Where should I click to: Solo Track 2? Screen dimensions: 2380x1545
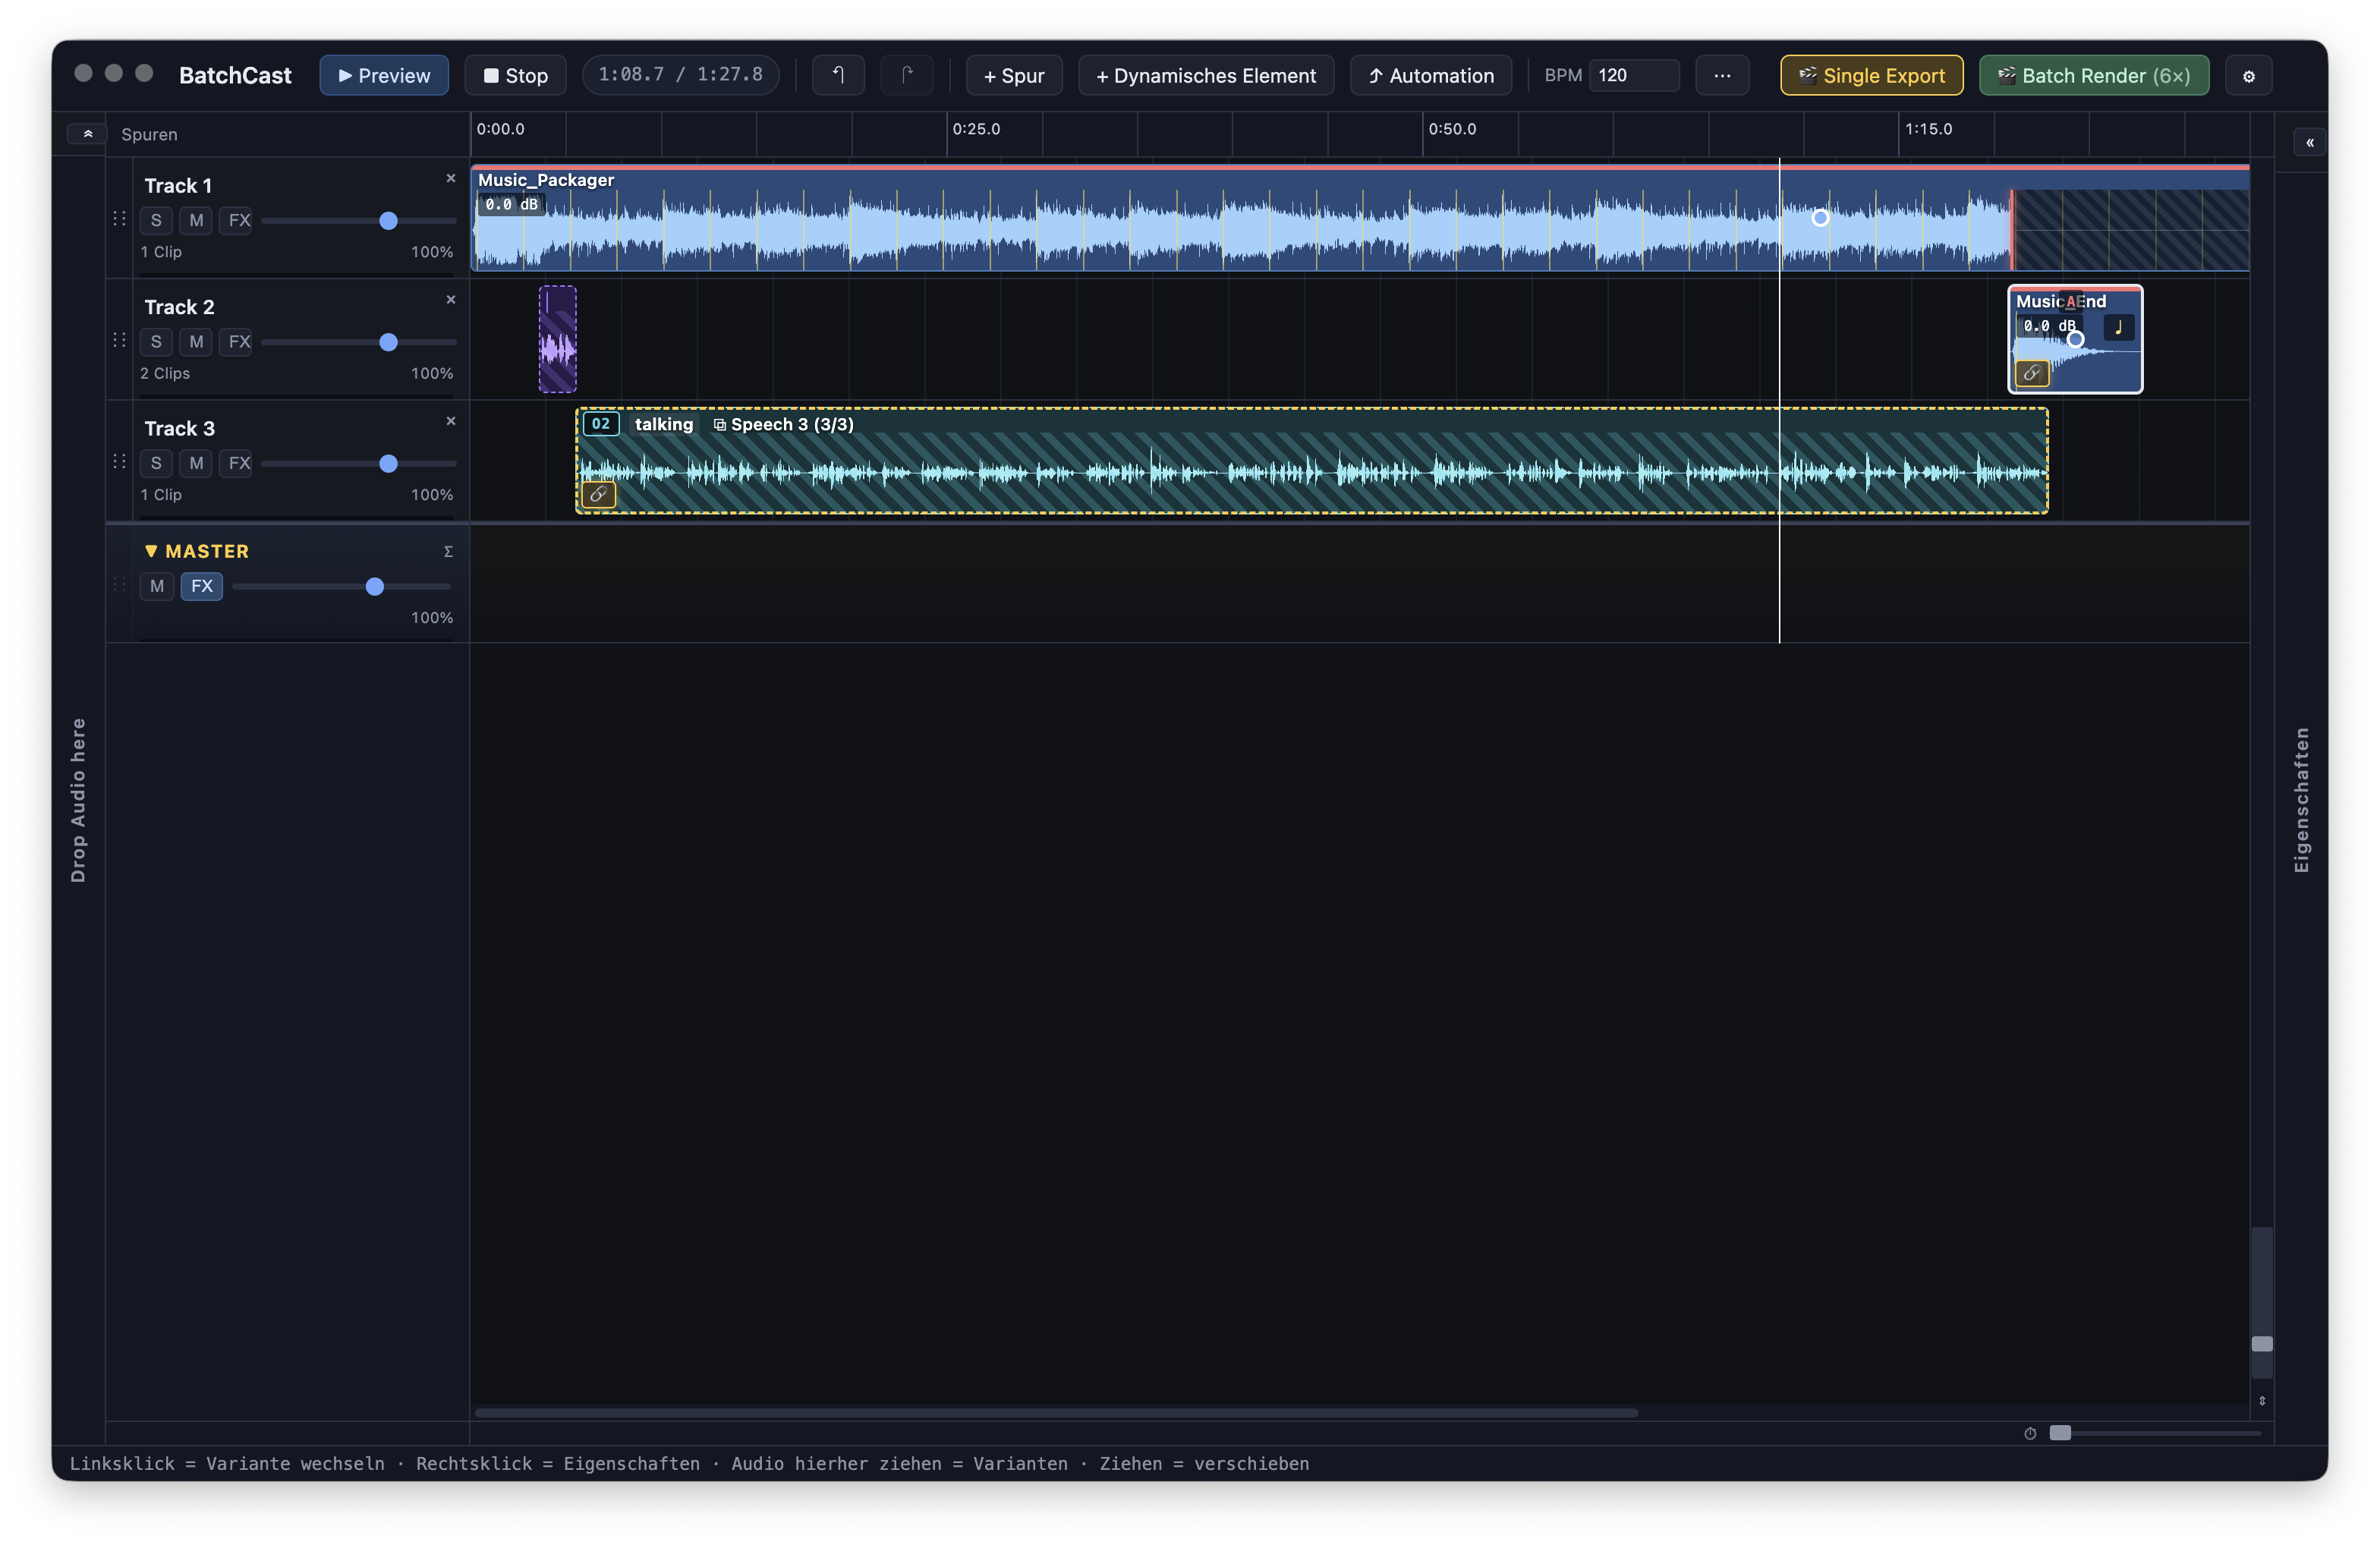pos(156,342)
